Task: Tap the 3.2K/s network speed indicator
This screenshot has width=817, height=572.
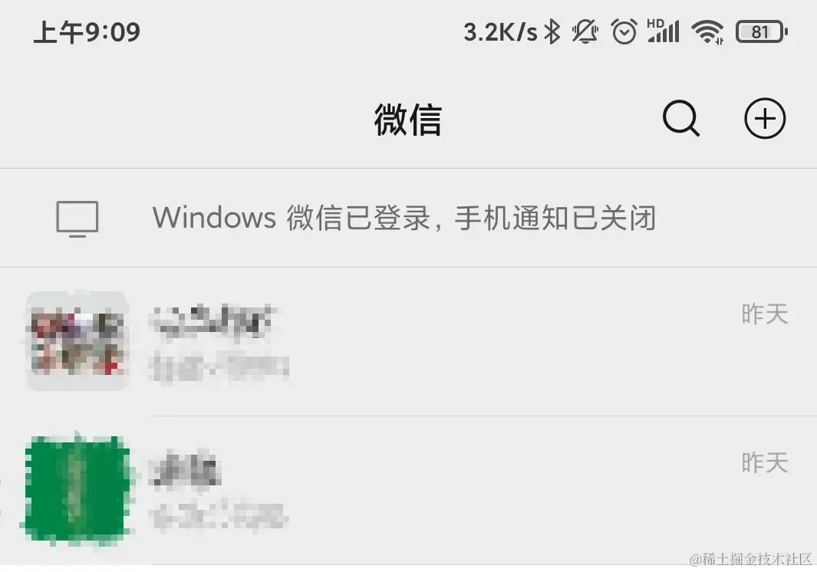Action: click(500, 32)
